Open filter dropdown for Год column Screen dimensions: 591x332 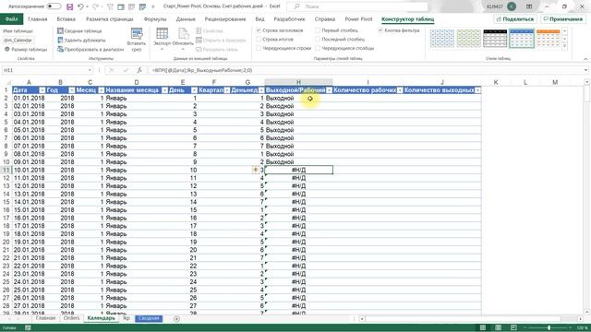pyautogui.click(x=72, y=90)
